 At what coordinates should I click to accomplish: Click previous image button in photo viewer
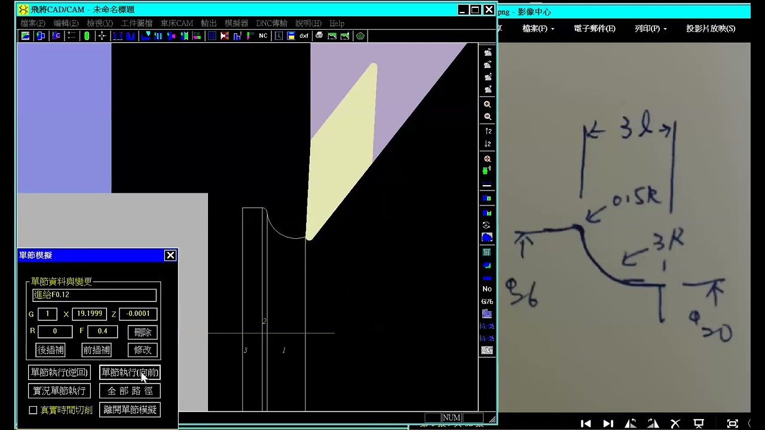click(x=586, y=423)
